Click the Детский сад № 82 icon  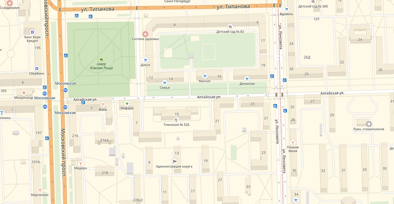230,27
